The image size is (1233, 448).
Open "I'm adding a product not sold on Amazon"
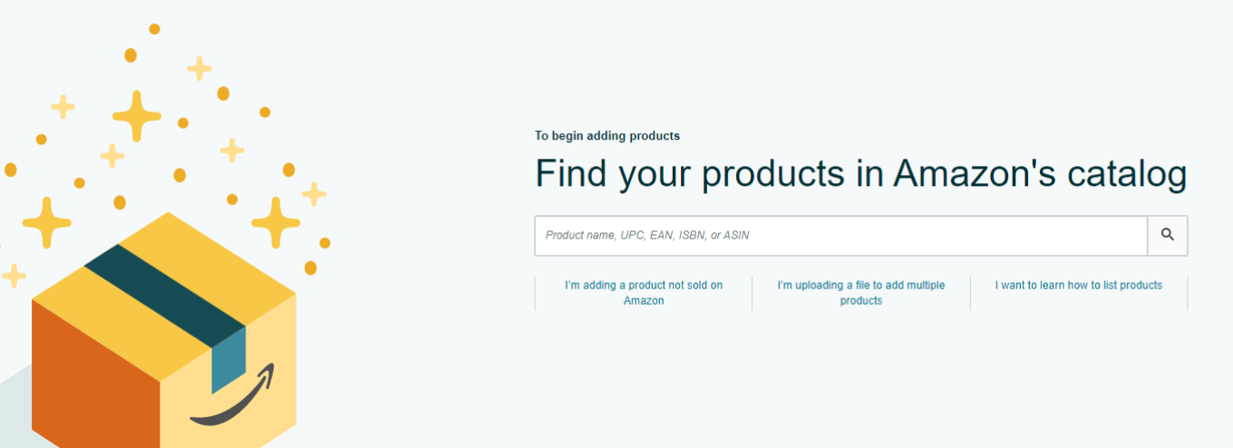[644, 293]
